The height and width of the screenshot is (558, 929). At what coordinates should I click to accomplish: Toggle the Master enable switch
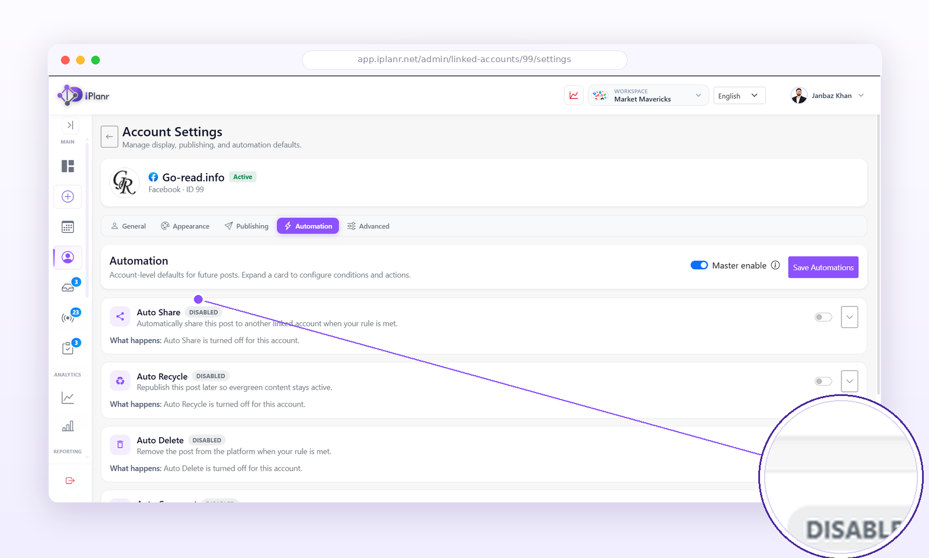699,265
